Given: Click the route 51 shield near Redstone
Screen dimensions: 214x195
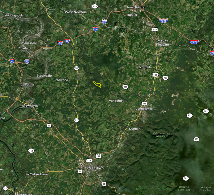Looking at the screenshot, I should click(x=77, y=68).
